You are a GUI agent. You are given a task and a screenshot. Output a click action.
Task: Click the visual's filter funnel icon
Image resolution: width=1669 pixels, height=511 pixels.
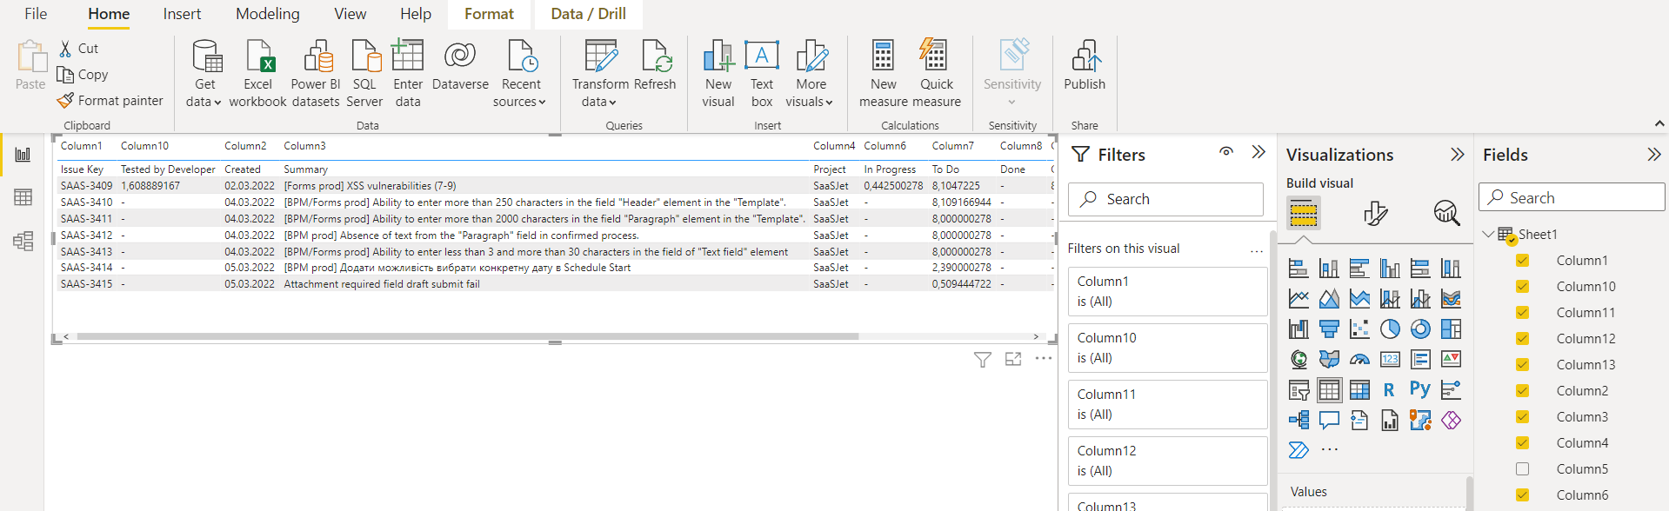[x=983, y=359]
